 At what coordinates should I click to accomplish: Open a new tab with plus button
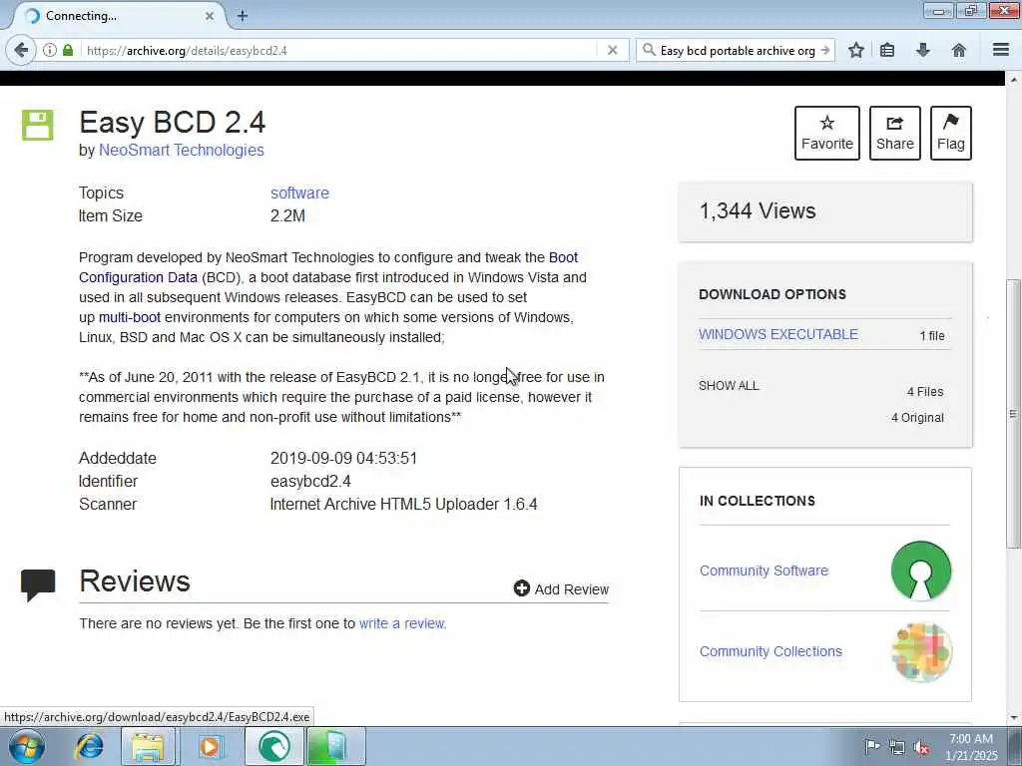click(x=242, y=16)
